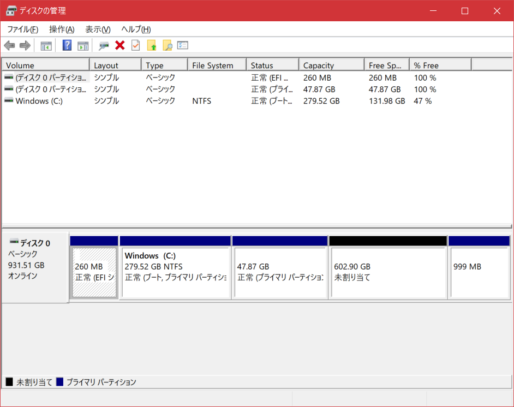This screenshot has width=514, height=407.
Task: Click the ディスク 0 disk label panel
Action: [x=35, y=267]
